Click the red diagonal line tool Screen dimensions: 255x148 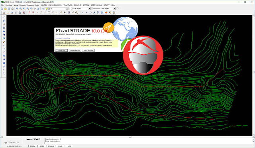pos(4,52)
